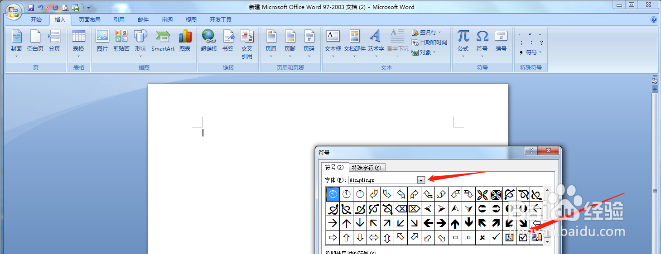Open the 剪贴画 clip art pane
661x254 pixels.
click(x=121, y=41)
